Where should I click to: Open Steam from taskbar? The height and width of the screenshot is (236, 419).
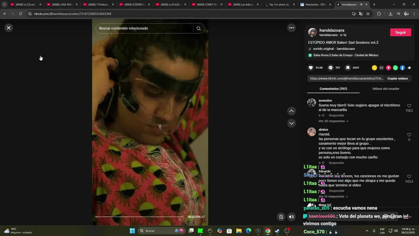click(277, 231)
